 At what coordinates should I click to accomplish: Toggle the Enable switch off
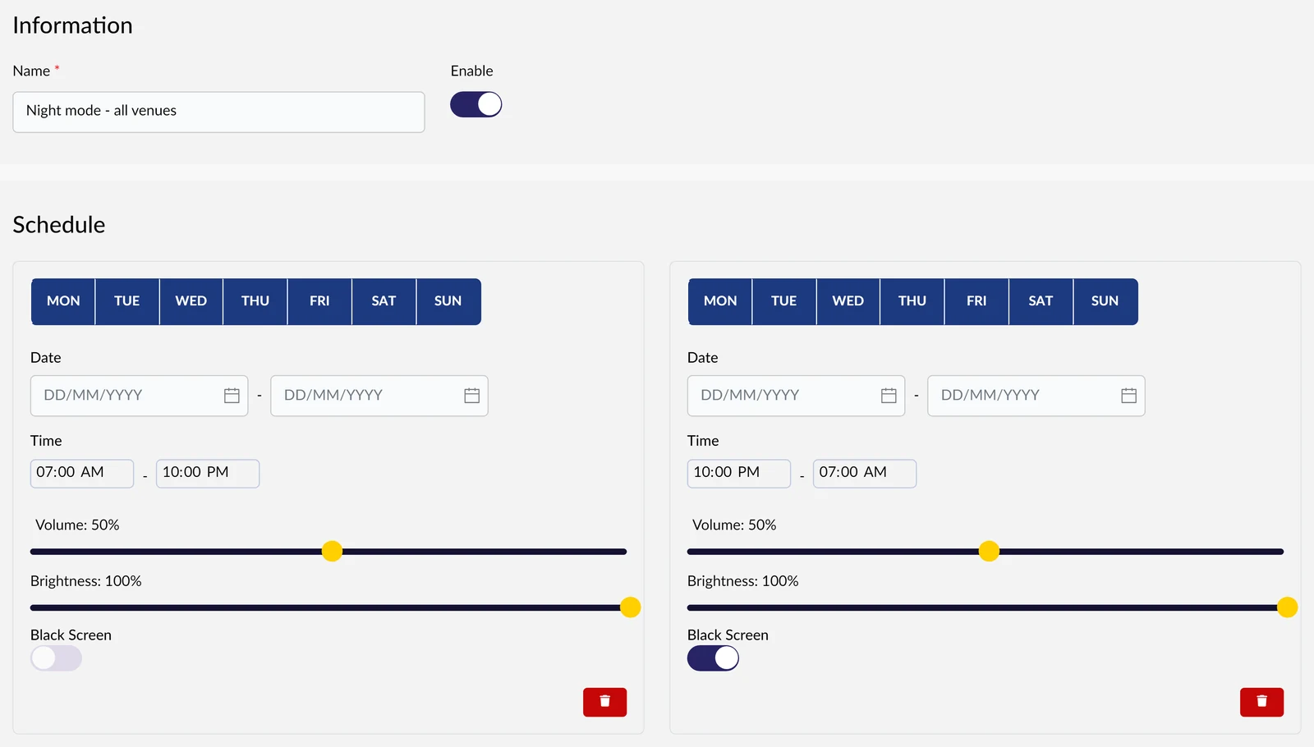(x=476, y=104)
